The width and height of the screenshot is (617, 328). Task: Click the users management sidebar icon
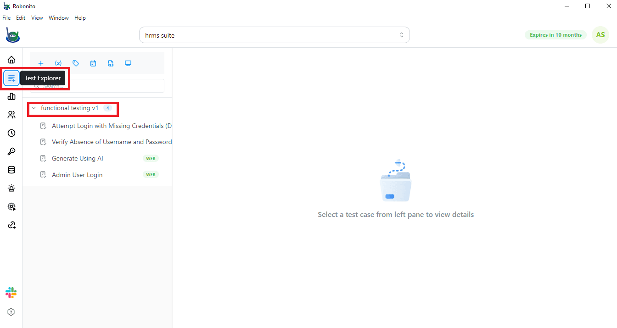11,115
